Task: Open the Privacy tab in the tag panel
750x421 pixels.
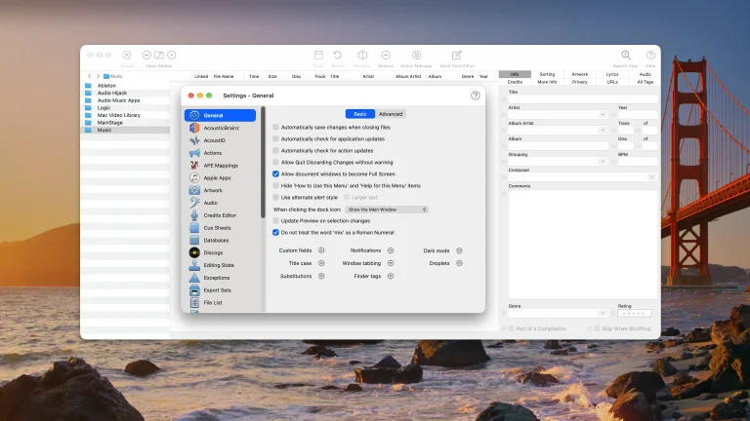Action: [580, 82]
